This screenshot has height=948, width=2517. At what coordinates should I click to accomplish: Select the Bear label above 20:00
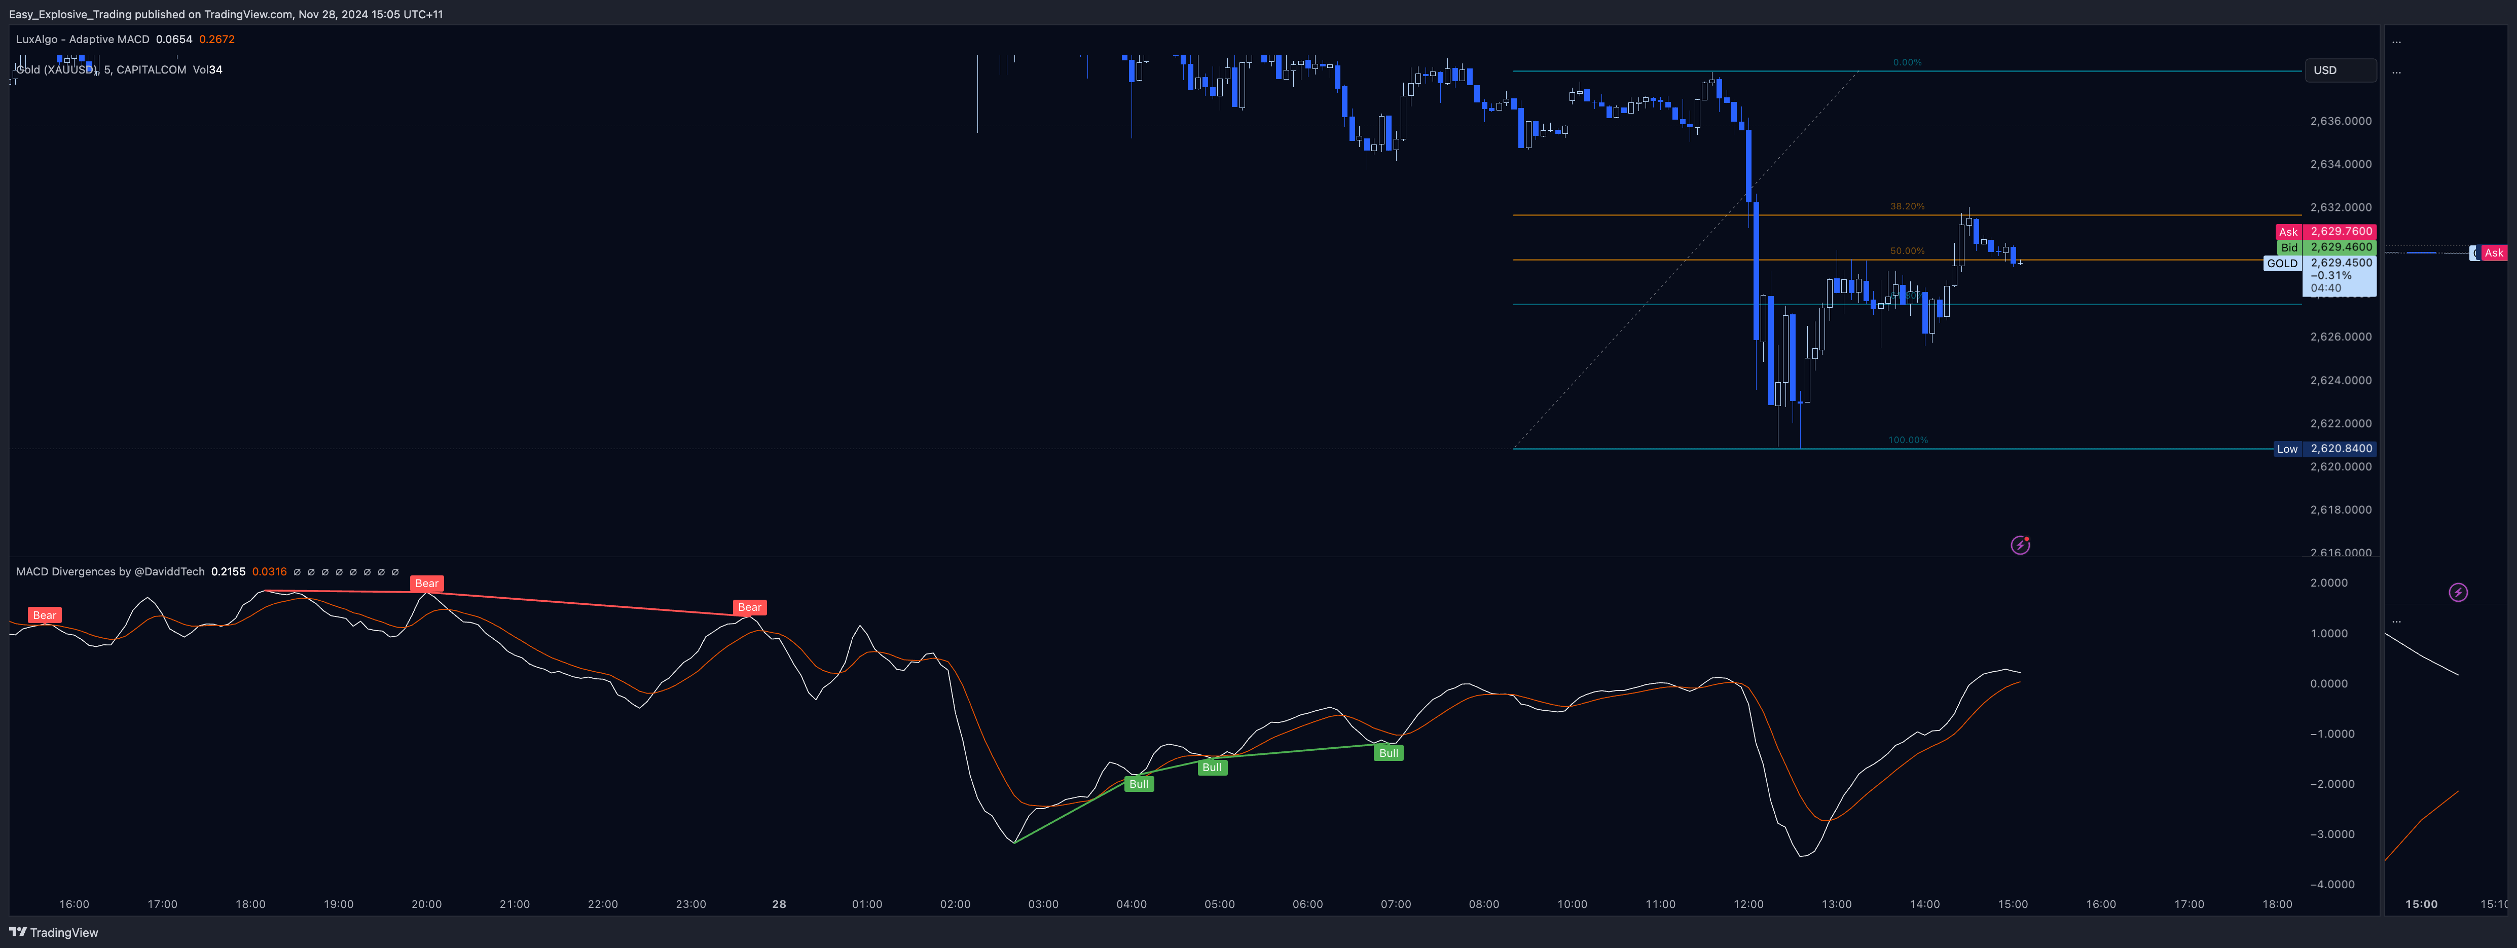[427, 584]
